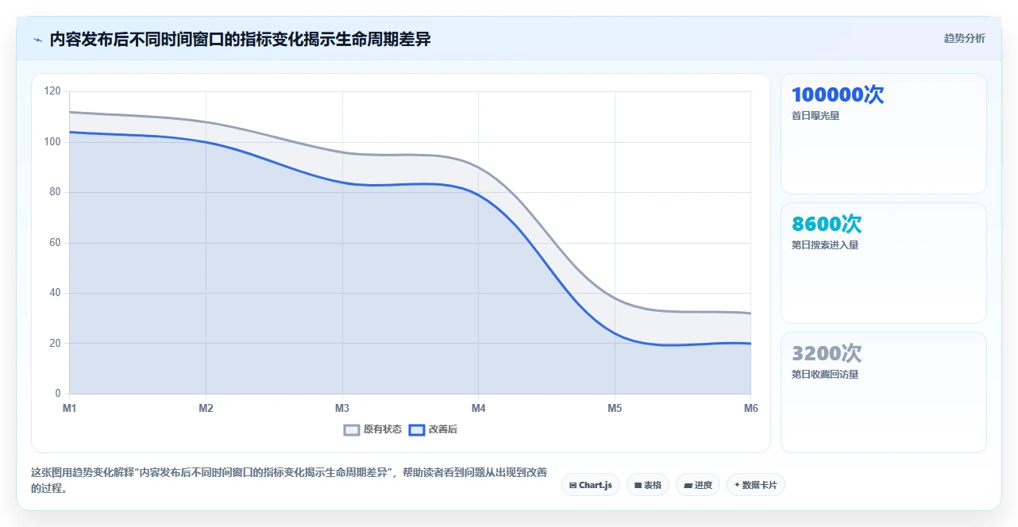Click the trend icon beside the title
Image resolution: width=1018 pixels, height=527 pixels.
point(37,40)
